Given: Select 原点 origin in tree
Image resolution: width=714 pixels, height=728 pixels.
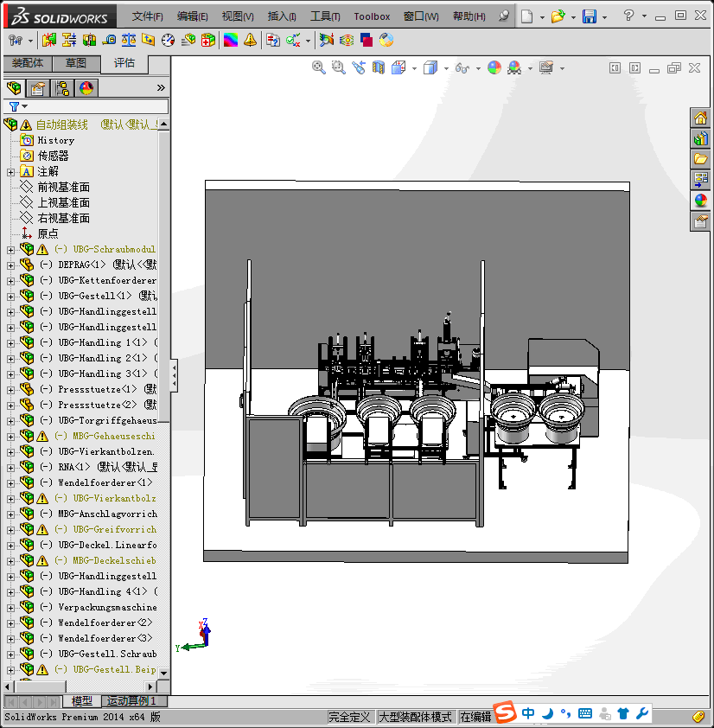Looking at the screenshot, I should coord(48,233).
